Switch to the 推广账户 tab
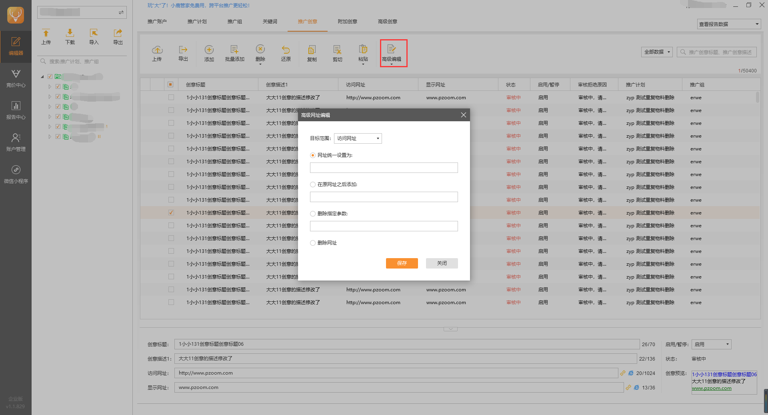The height and width of the screenshot is (415, 768). click(x=157, y=22)
